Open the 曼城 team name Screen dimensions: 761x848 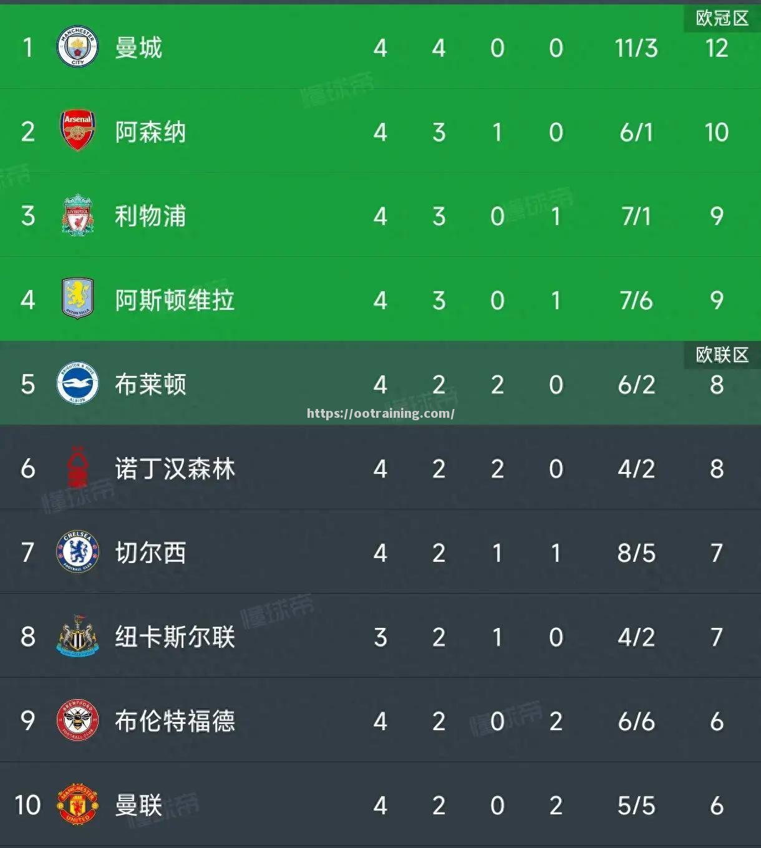(x=138, y=48)
